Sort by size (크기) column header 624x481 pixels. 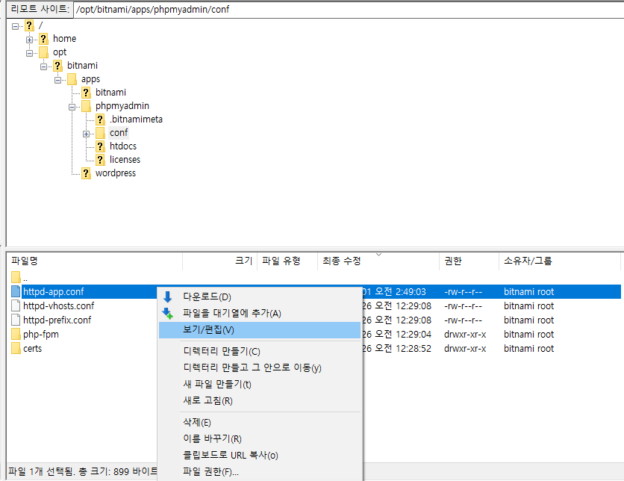(x=219, y=261)
